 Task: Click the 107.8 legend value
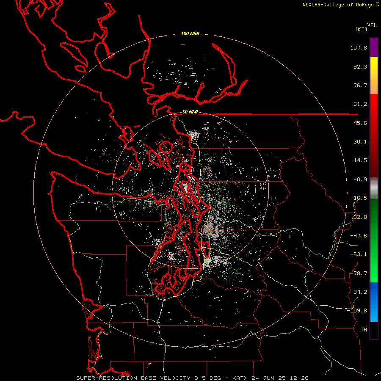[x=359, y=47]
